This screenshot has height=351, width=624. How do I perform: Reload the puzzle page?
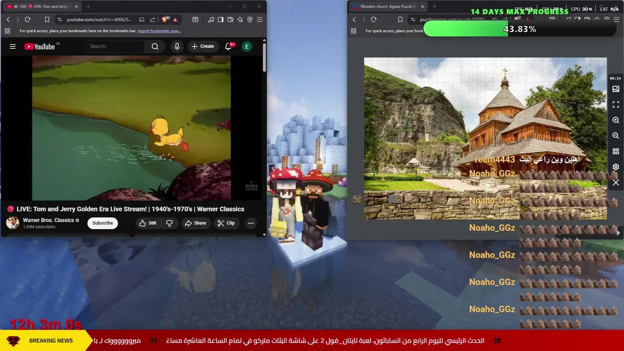[x=373, y=19]
